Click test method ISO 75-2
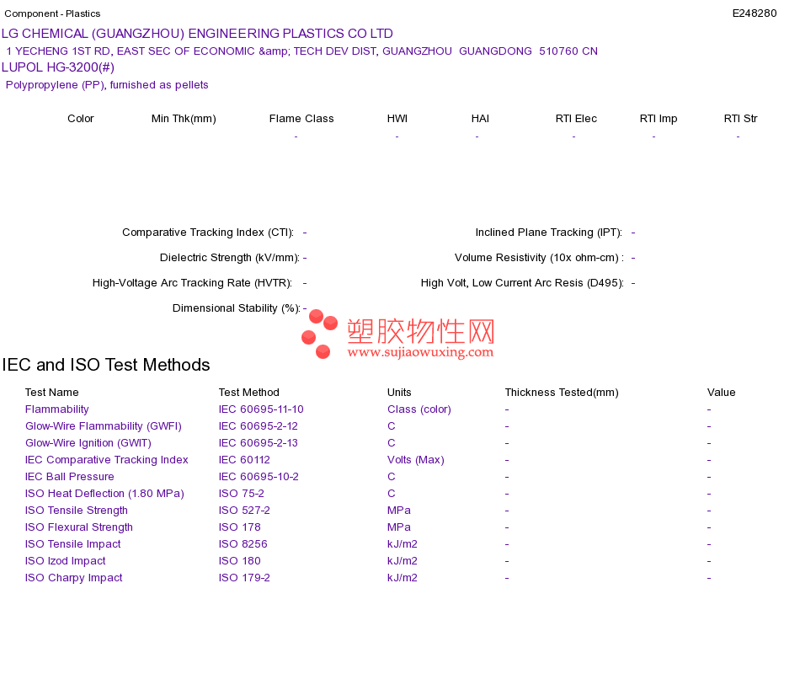 242,494
